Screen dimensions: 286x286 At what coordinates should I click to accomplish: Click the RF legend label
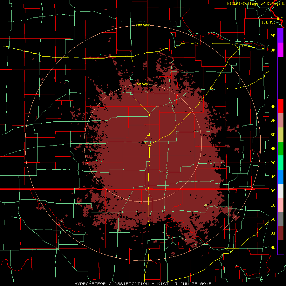point(273,36)
